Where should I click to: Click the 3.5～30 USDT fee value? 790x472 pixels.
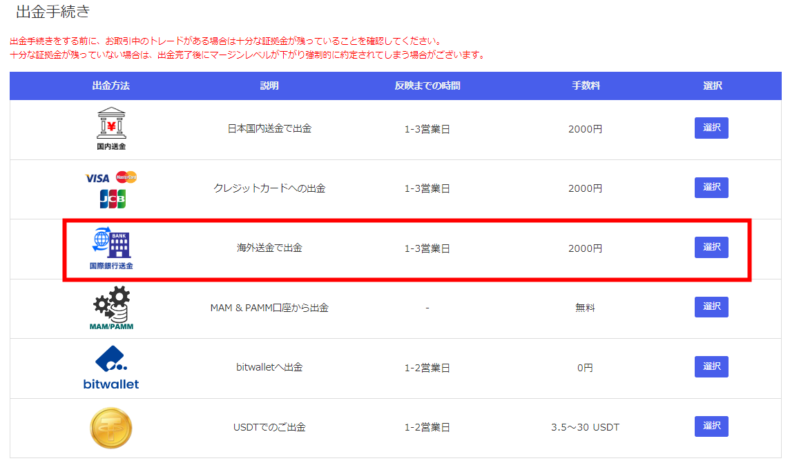[586, 427]
